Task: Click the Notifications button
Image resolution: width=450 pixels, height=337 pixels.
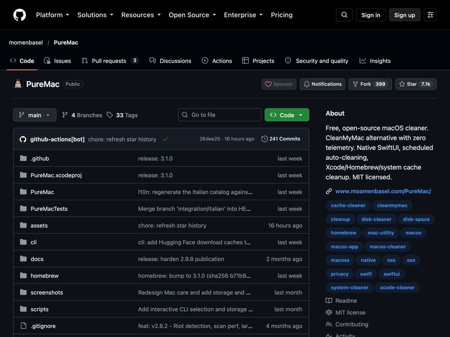Action: [322, 84]
